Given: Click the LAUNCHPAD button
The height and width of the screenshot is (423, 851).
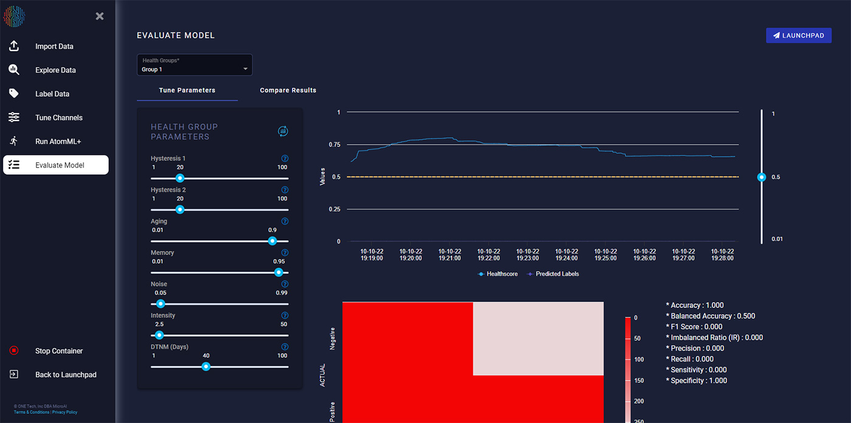Looking at the screenshot, I should click(799, 35).
